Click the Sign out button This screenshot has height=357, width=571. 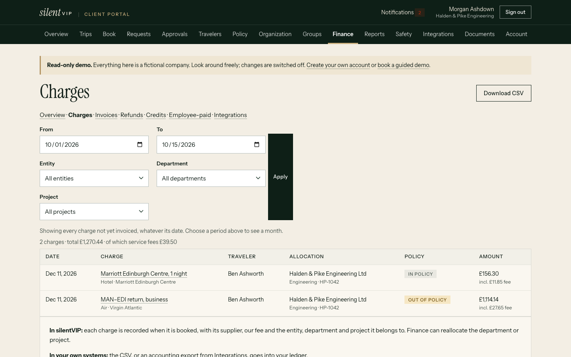[515, 12]
